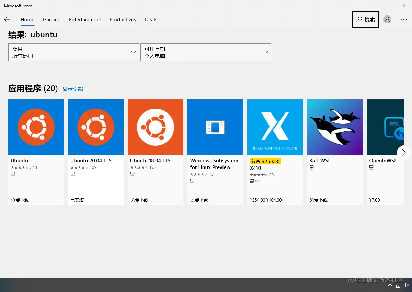
Task: Expand the 可用日期 个人电脑 dropdown
Action: click(206, 52)
